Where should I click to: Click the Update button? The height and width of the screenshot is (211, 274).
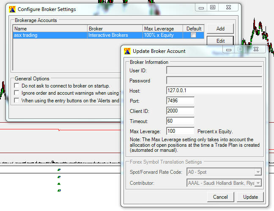click(x=250, y=197)
